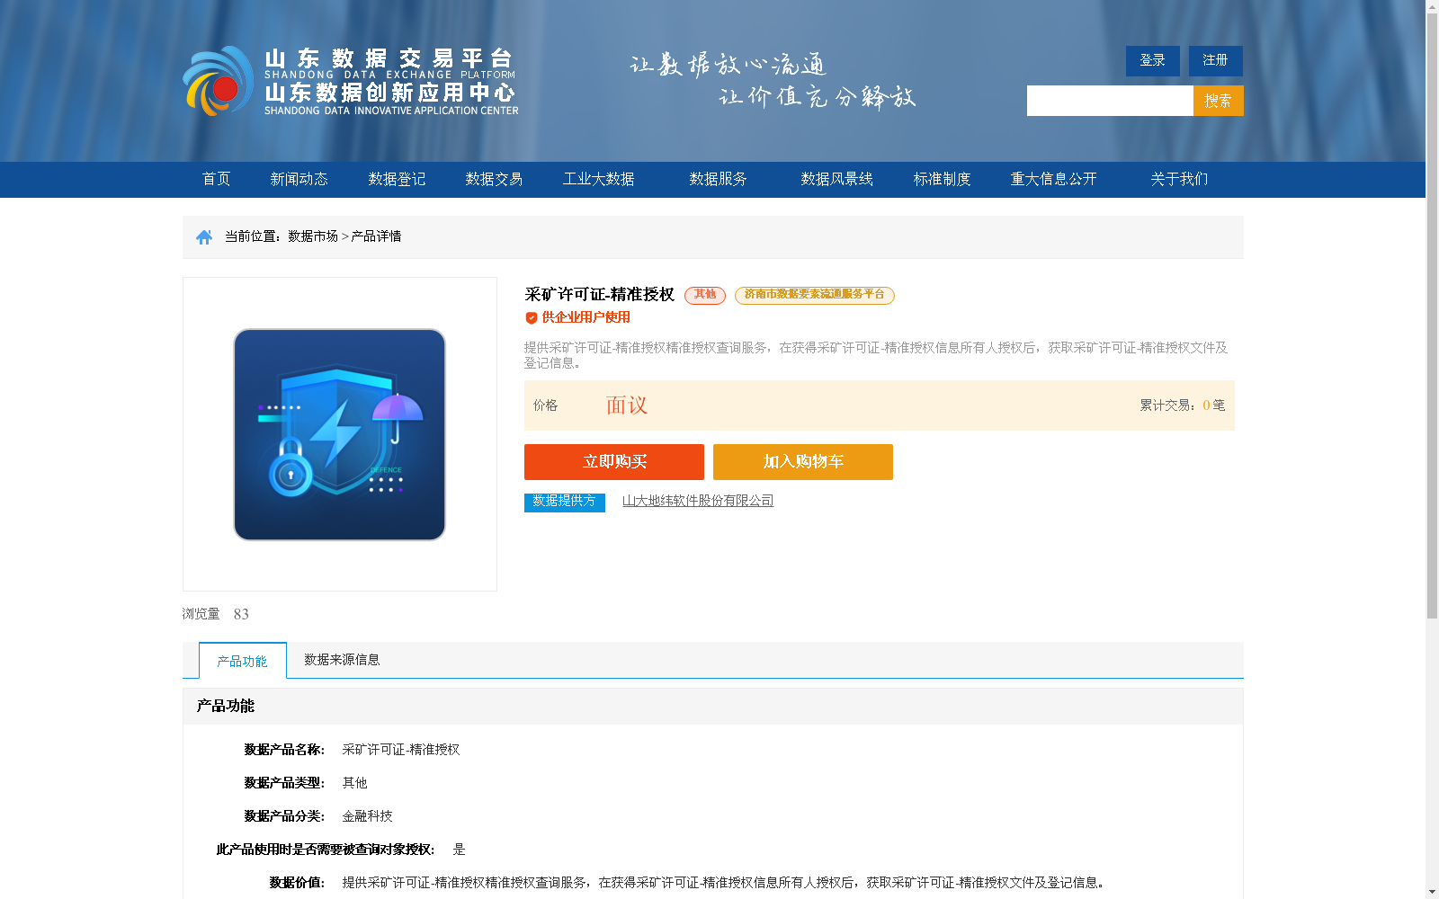Click the 注册 register button
This screenshot has width=1439, height=899.
pos(1216,61)
